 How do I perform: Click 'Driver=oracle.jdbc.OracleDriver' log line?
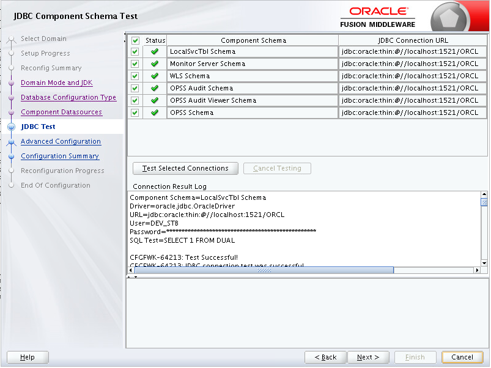(x=182, y=207)
